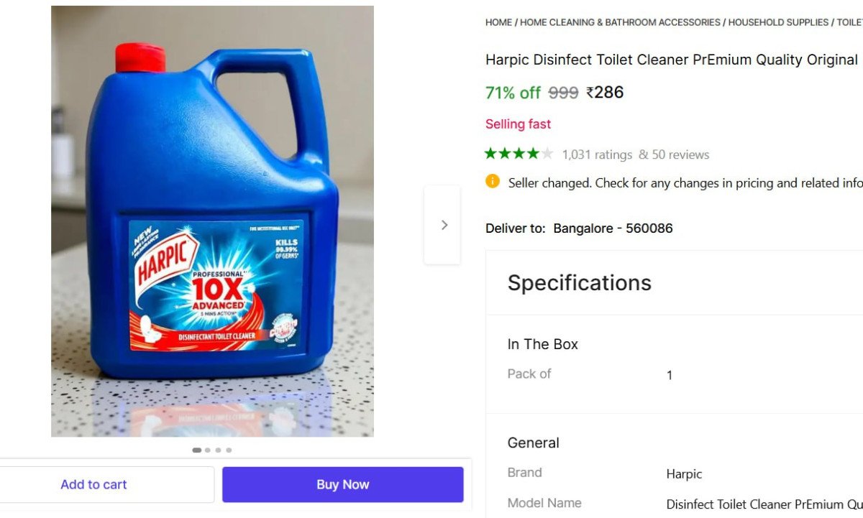Change delivery location Bangalore - 560086
The width and height of the screenshot is (863, 518).
613,228
